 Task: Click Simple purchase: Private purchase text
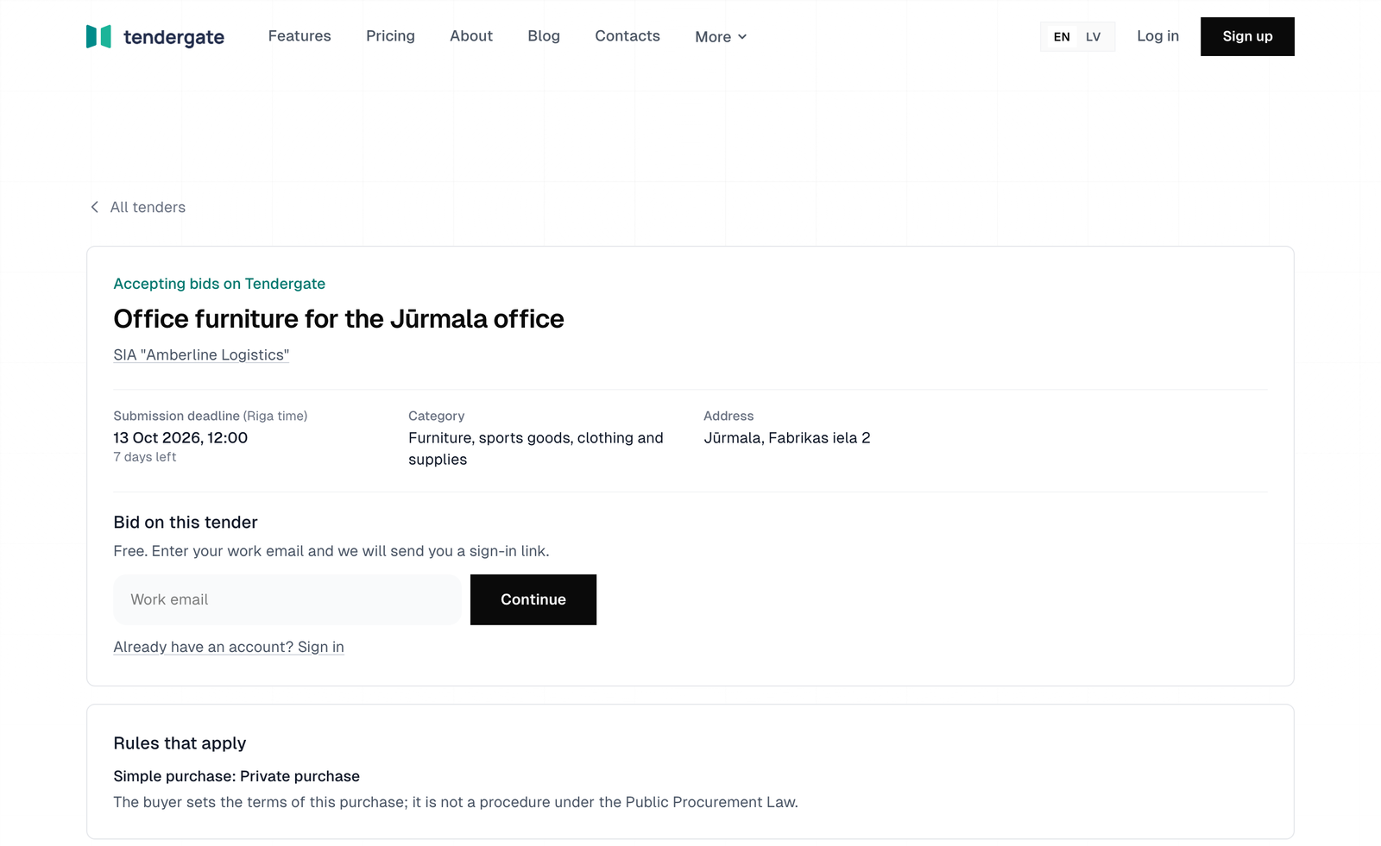click(236, 776)
